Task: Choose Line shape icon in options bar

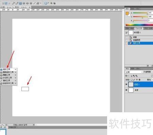Action: [34, 3]
